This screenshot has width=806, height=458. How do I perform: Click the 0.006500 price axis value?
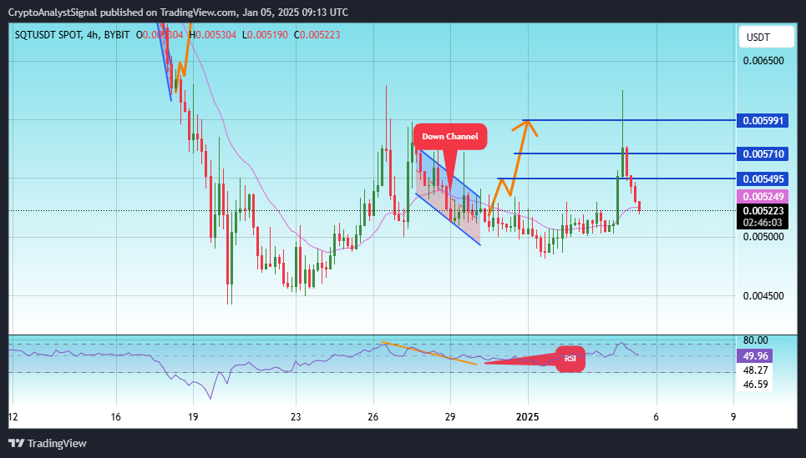pos(763,61)
